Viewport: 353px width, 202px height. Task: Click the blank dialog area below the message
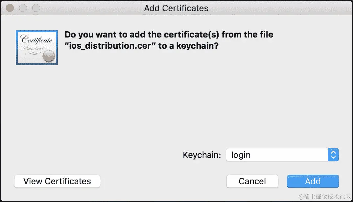tap(176, 99)
